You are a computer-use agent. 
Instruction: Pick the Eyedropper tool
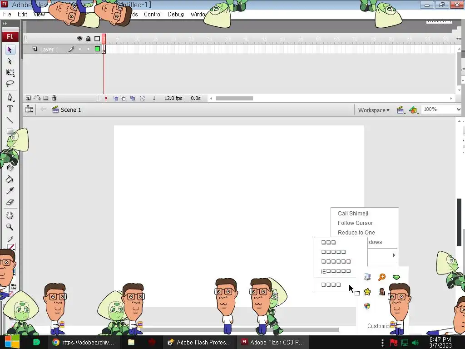point(10,190)
